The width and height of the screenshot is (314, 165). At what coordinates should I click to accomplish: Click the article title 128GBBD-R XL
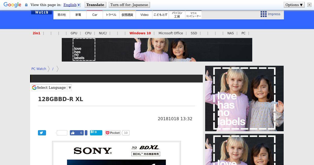[x=60, y=99]
